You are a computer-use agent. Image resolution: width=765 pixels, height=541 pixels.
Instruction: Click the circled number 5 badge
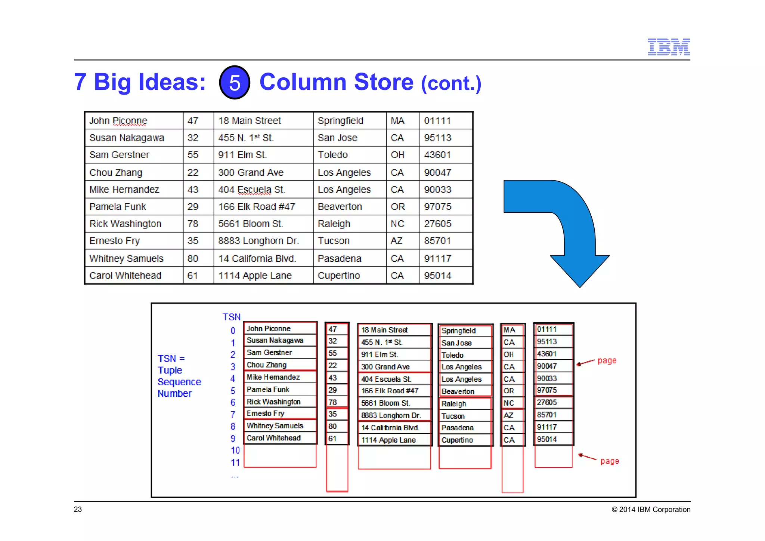point(235,82)
